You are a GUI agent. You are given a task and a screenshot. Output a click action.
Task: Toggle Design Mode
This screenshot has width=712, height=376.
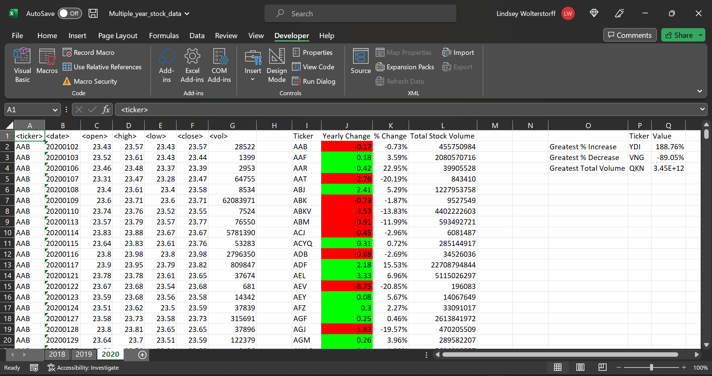click(277, 66)
